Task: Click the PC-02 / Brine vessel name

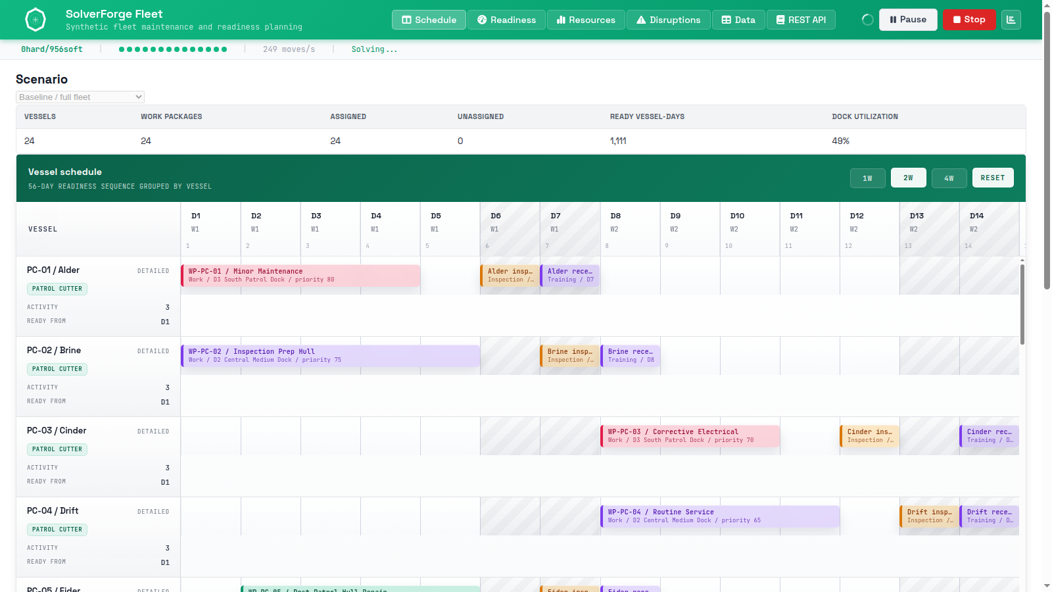Action: (54, 351)
